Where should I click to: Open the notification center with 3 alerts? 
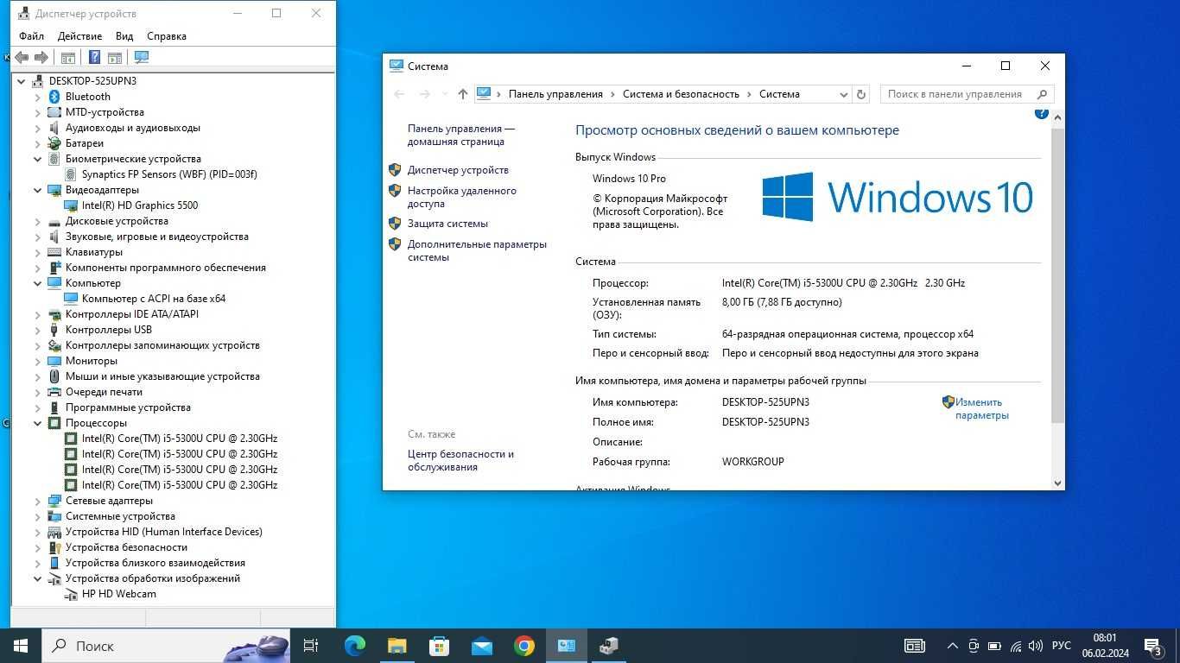pos(1152,646)
